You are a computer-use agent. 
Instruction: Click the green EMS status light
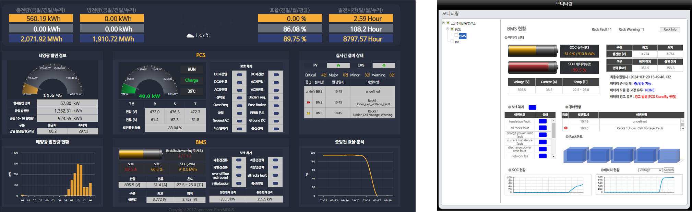tap(384, 66)
